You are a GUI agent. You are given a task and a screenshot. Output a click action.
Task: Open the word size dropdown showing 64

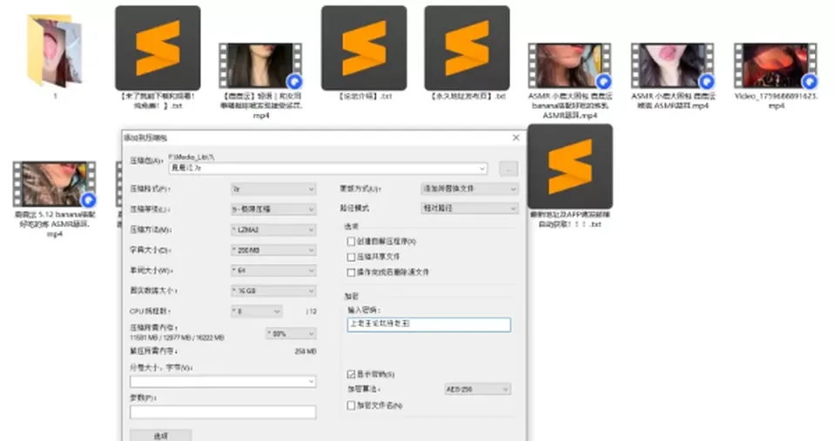pos(273,271)
